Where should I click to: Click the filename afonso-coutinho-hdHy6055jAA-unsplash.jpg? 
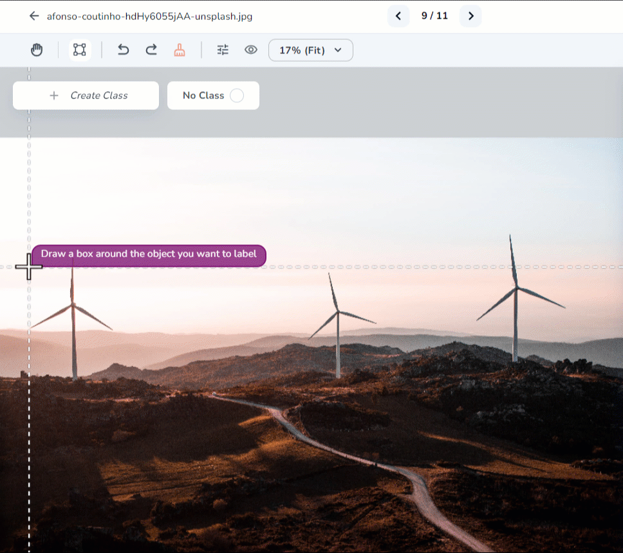[149, 16]
